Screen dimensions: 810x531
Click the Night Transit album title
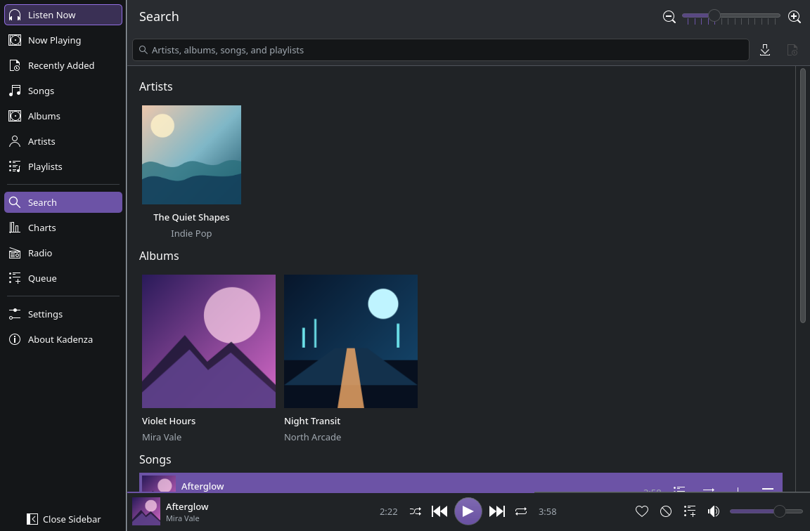312,421
